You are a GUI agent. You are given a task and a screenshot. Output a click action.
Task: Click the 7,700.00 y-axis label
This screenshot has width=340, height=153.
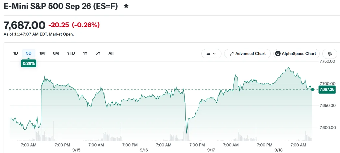(x=328, y=83)
